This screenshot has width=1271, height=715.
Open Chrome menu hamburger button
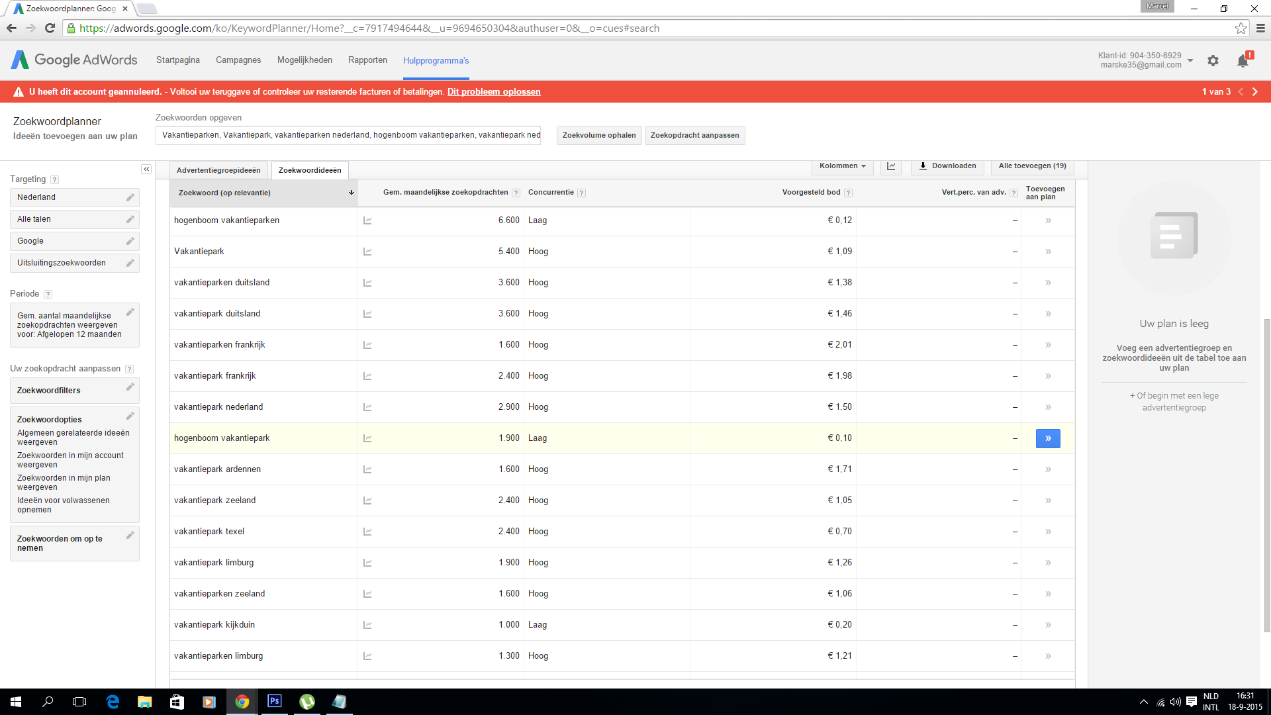click(1260, 28)
